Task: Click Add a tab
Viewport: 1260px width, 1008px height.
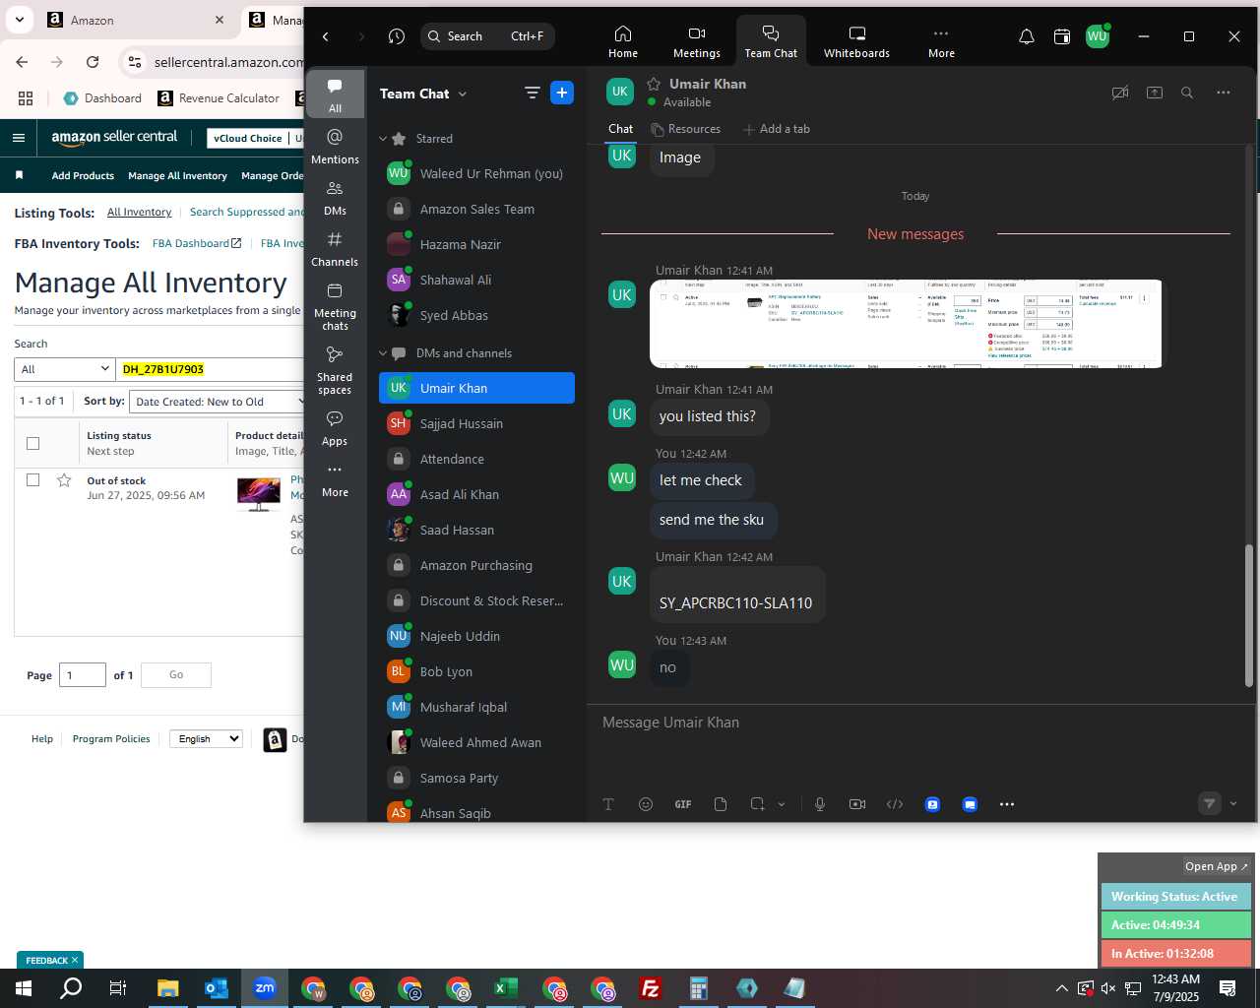Action: click(776, 129)
